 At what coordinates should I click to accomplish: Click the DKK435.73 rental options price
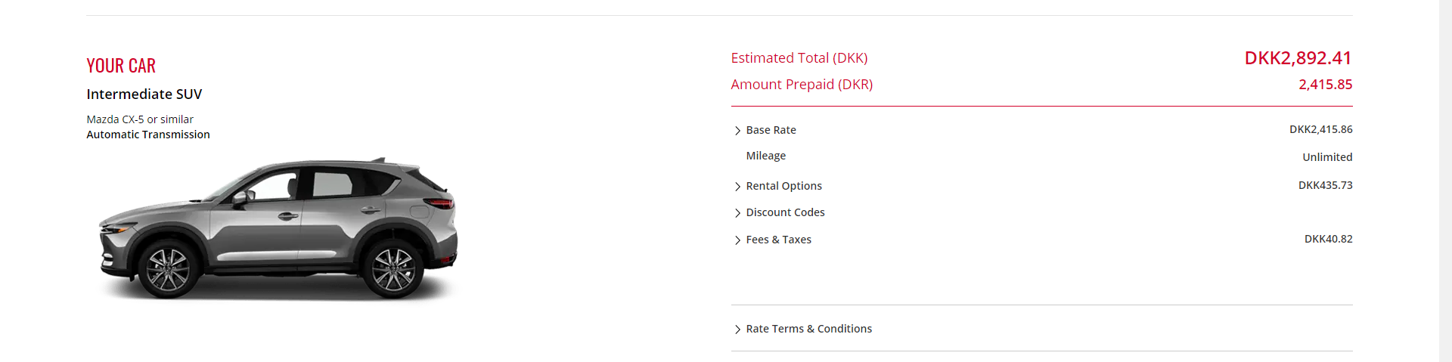point(1325,185)
